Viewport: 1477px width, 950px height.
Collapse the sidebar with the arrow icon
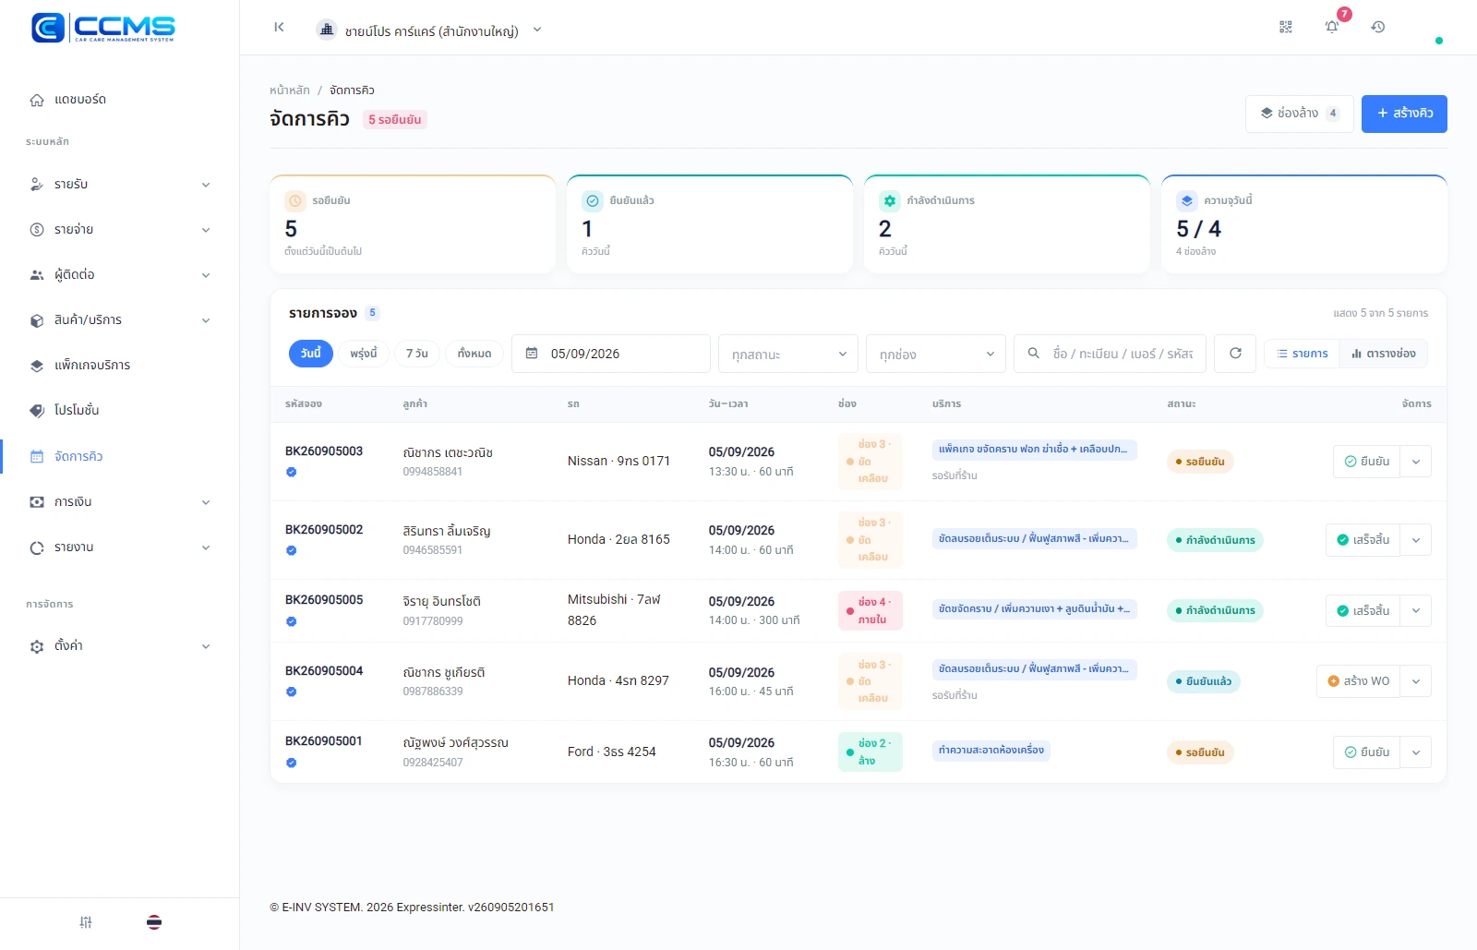(x=279, y=28)
